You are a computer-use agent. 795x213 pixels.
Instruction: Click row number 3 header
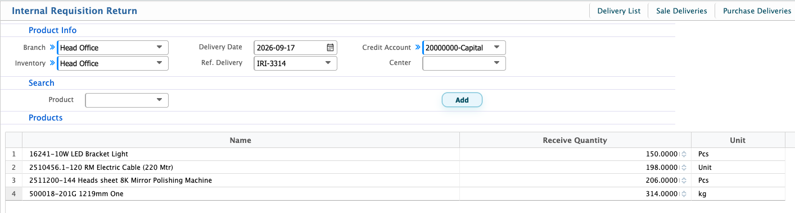13,180
